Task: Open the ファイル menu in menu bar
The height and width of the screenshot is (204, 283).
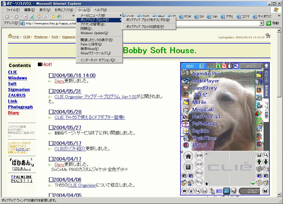Action: pos(13,10)
